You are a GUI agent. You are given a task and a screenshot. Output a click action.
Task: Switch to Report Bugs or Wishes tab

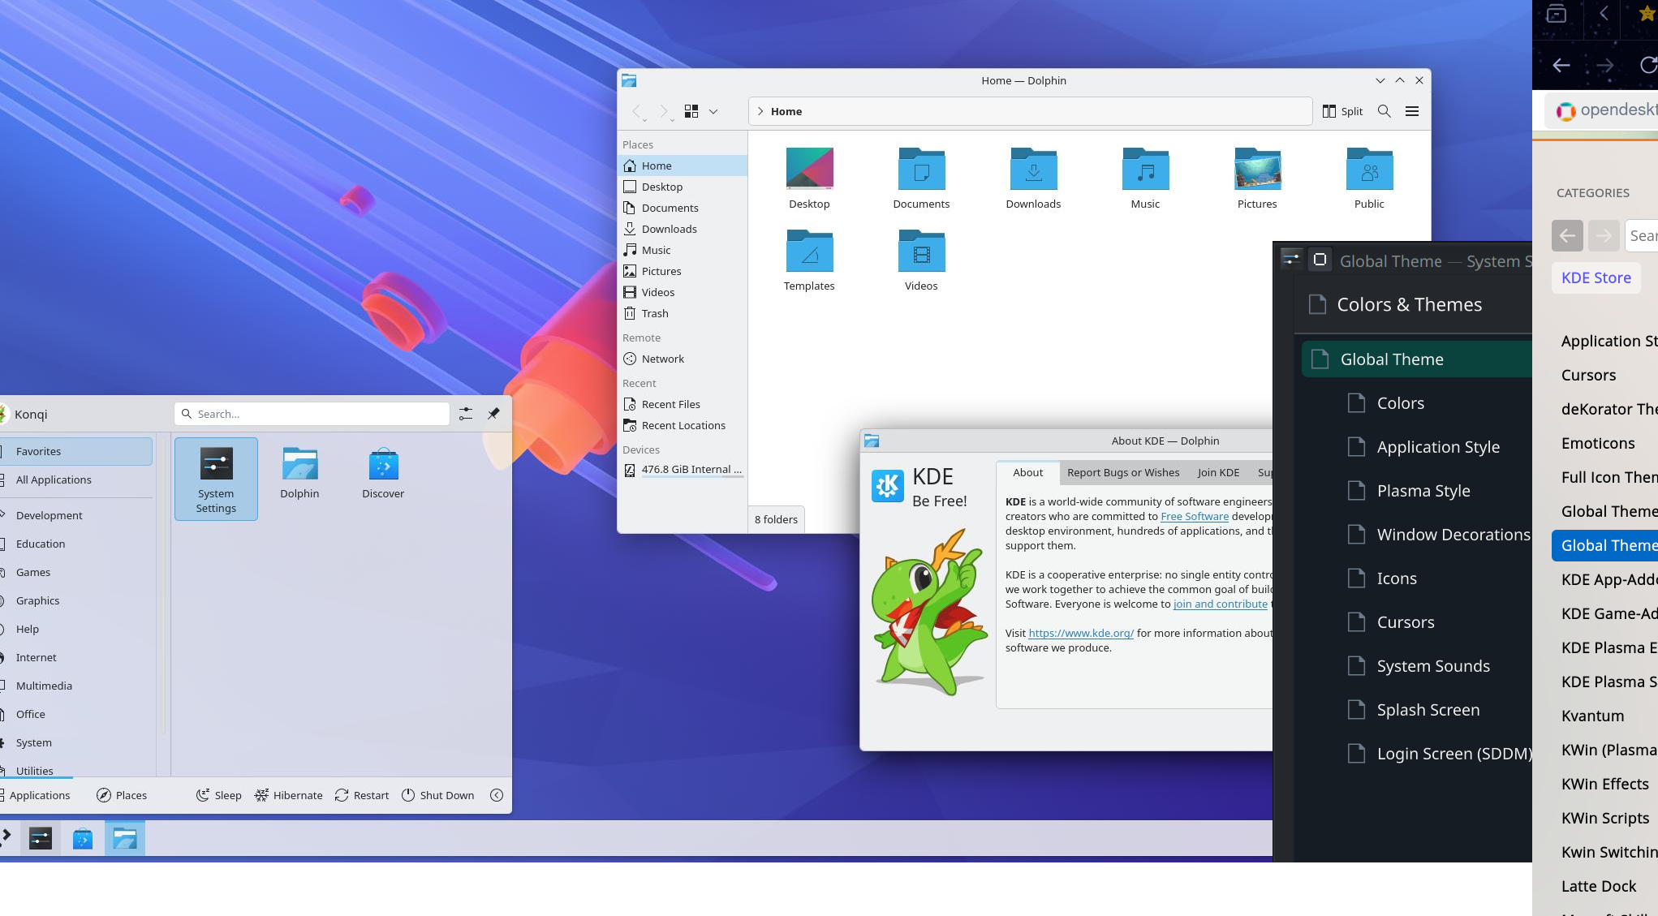pyautogui.click(x=1122, y=472)
